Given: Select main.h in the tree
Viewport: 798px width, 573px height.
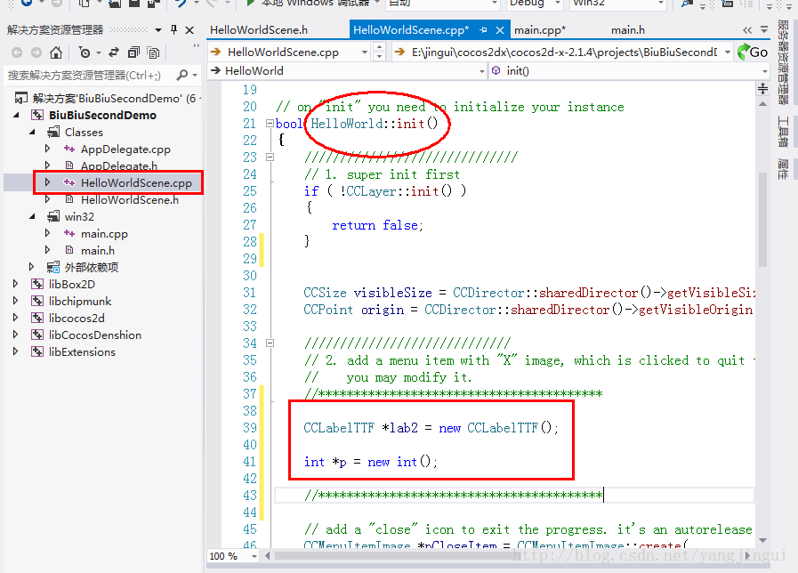Looking at the screenshot, I should tap(98, 250).
